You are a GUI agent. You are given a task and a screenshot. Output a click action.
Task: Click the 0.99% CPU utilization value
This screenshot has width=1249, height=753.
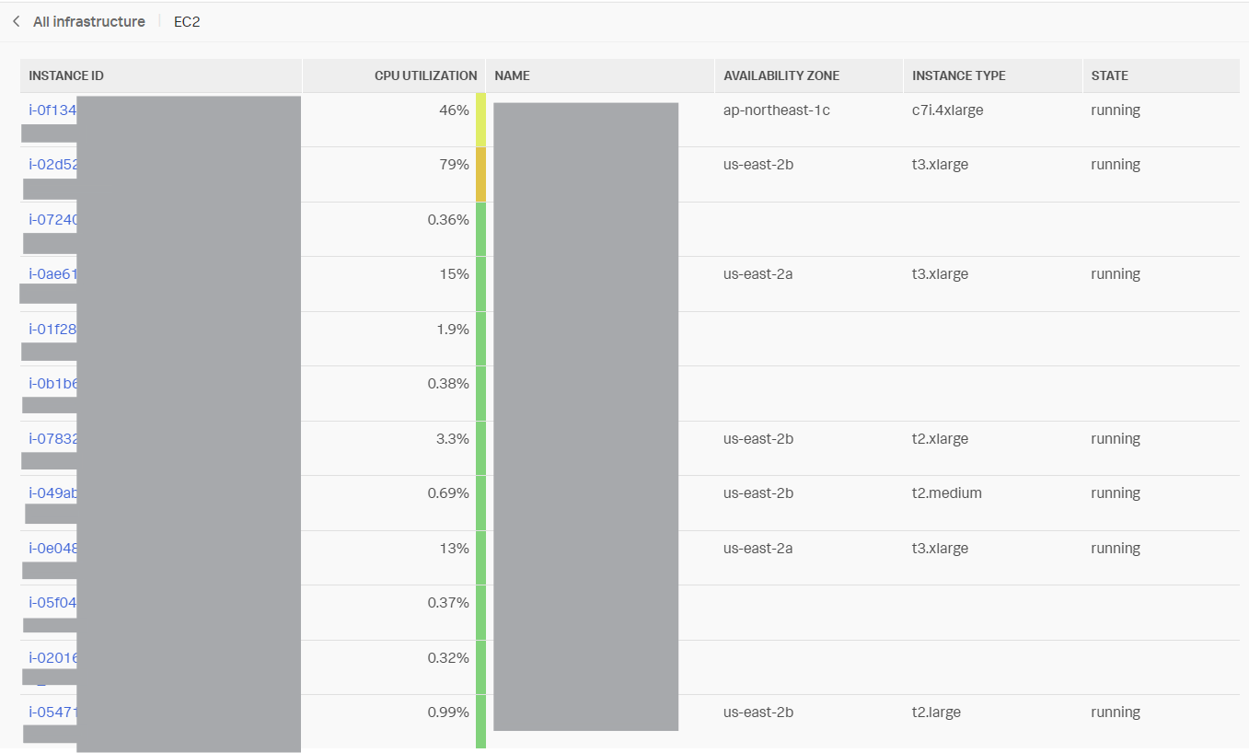448,712
